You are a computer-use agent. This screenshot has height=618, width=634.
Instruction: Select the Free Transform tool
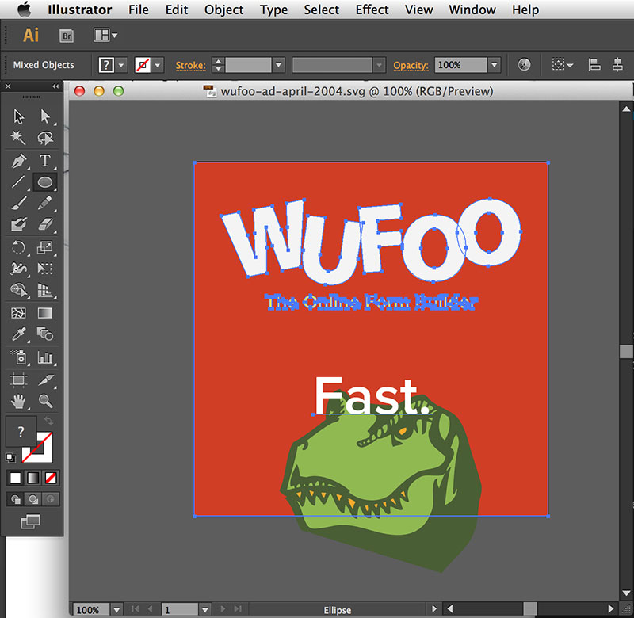(45, 269)
